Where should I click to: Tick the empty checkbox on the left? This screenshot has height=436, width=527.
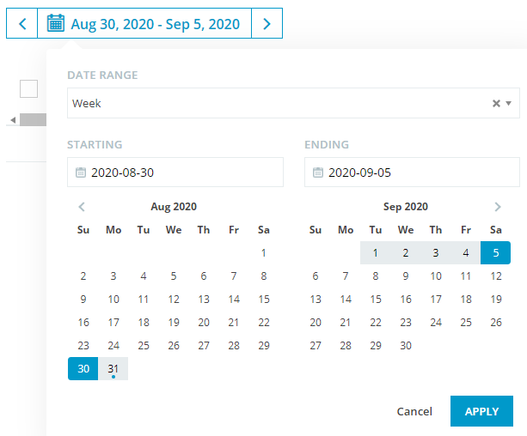coord(28,89)
